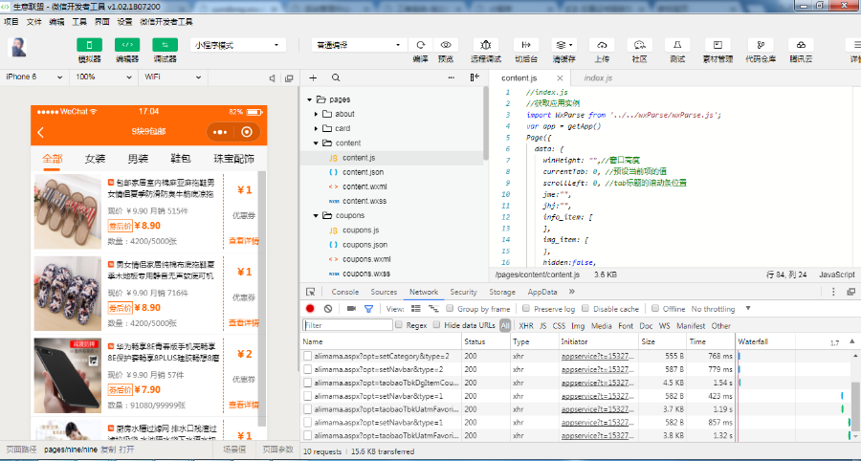Select the 女装 category in simulator
This screenshot has height=461, width=861.
pos(95,158)
